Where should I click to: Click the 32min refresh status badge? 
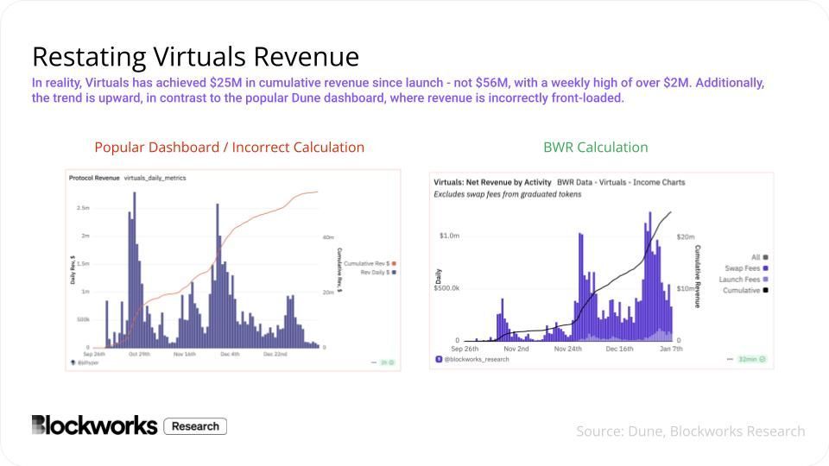[752, 359]
